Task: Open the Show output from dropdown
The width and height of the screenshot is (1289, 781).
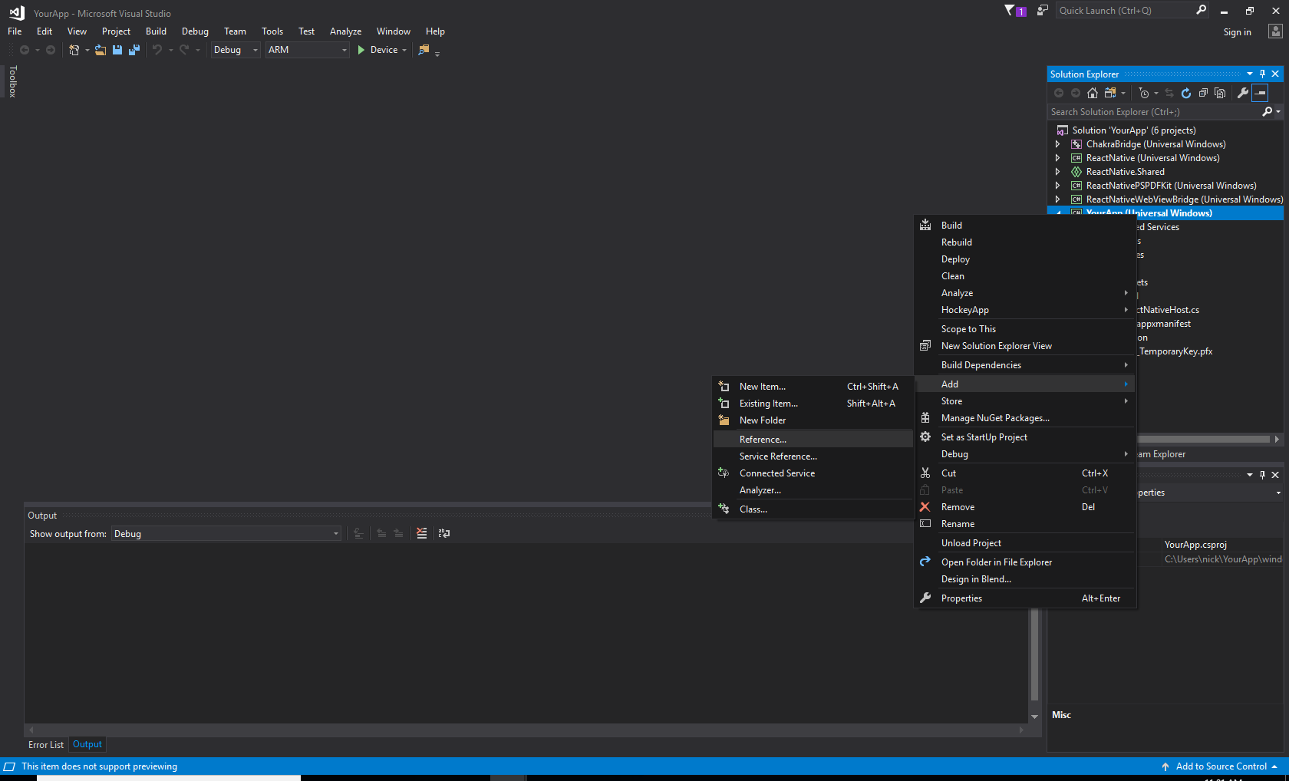Action: coord(226,534)
